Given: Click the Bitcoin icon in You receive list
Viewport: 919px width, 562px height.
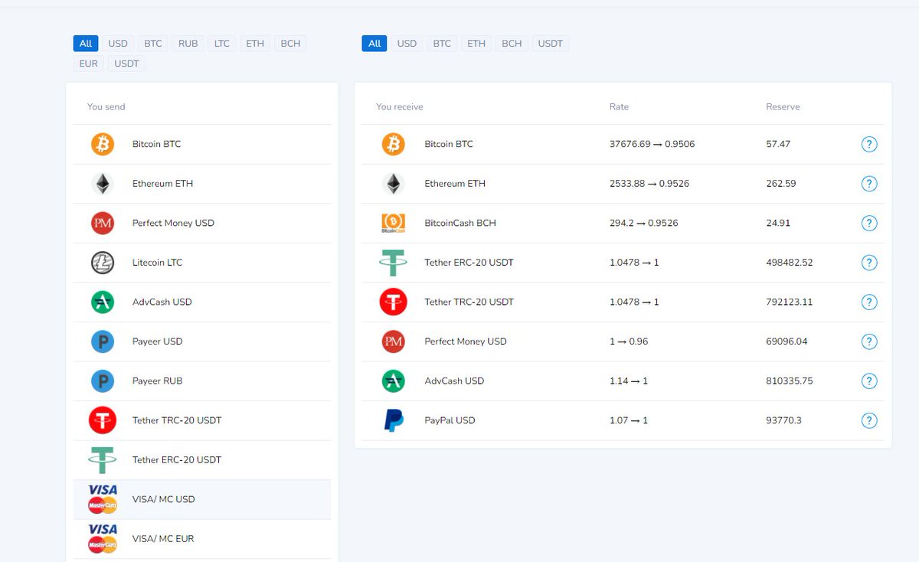Looking at the screenshot, I should coord(394,144).
